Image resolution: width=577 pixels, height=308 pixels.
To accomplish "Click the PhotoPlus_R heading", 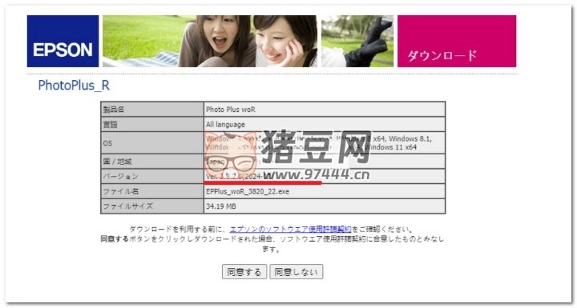I will [x=74, y=86].
